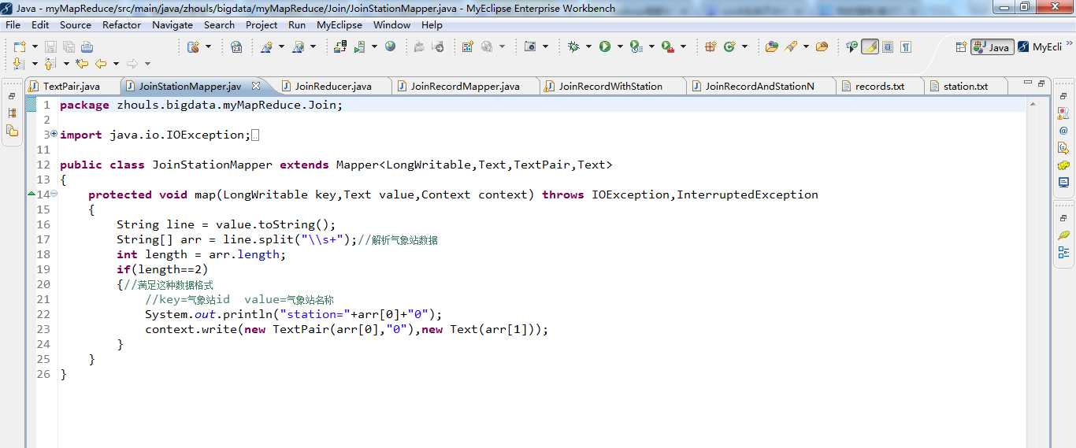Open the Help menu
The height and width of the screenshot is (448, 1076).
[432, 24]
